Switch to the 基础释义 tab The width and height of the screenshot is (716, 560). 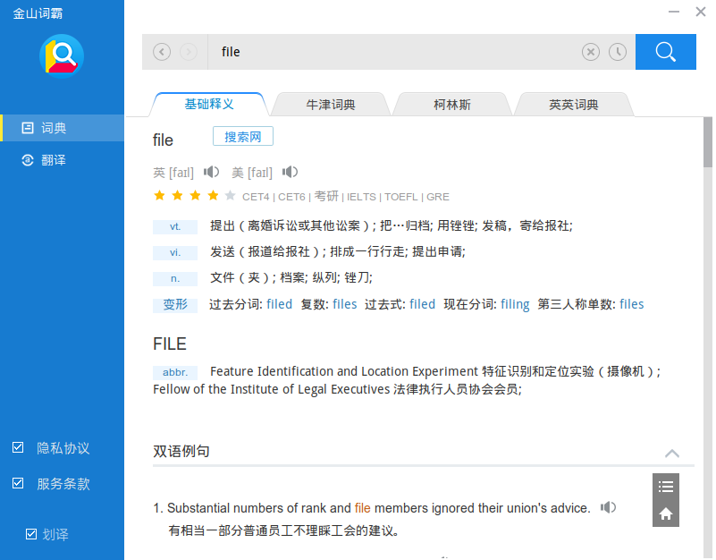[x=209, y=105]
